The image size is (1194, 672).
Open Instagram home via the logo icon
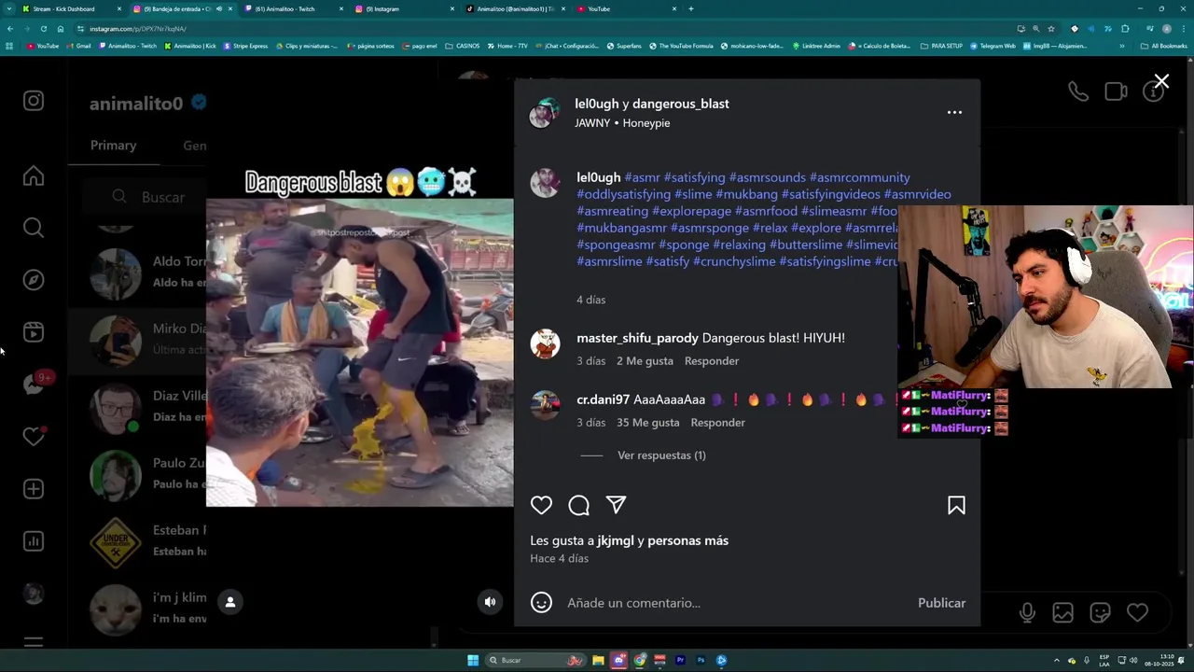pos(34,101)
